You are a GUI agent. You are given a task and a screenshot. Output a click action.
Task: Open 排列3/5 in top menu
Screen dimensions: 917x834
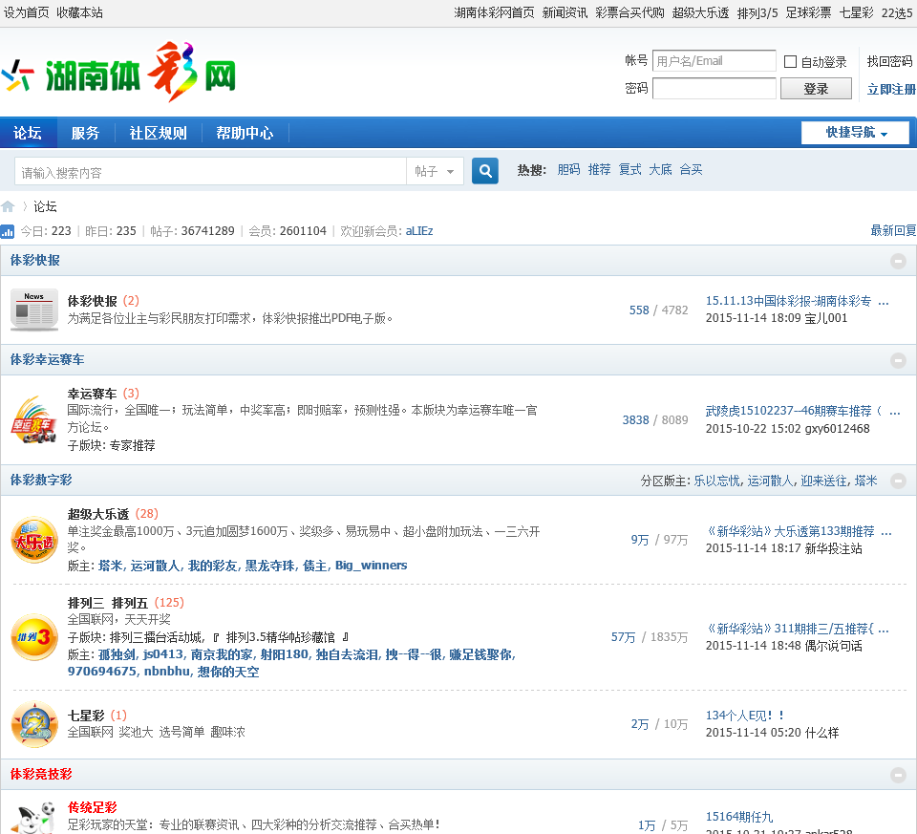[x=757, y=12]
